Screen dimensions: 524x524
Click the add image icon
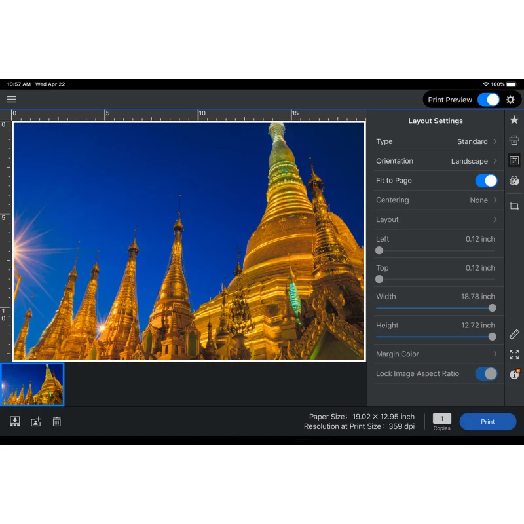coord(36,422)
